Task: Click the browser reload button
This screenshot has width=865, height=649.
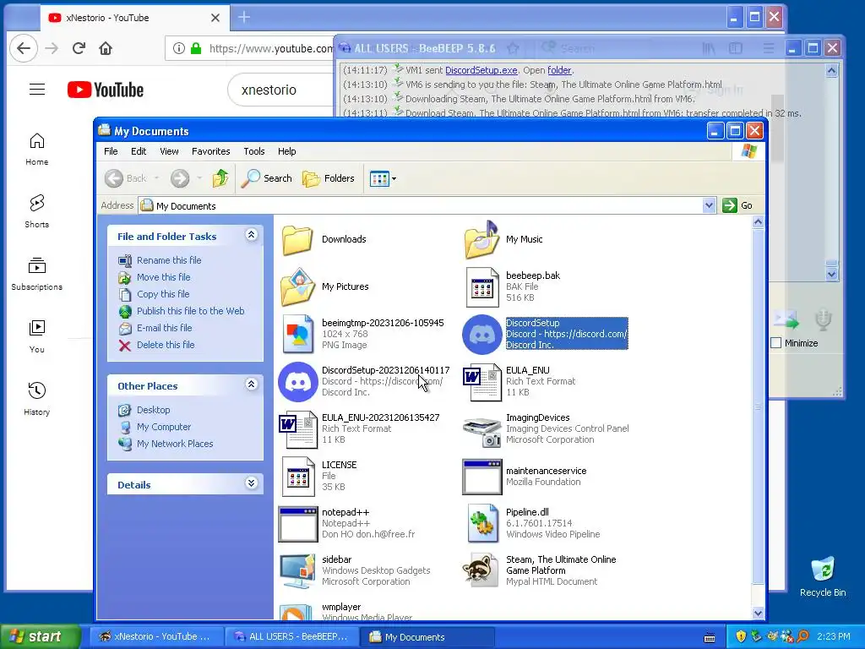Action: click(x=79, y=48)
